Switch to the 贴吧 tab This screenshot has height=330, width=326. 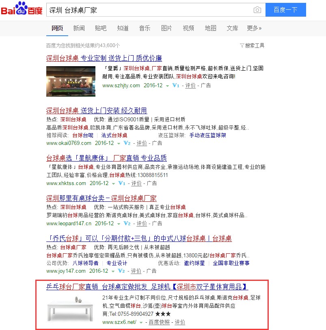click(101, 28)
